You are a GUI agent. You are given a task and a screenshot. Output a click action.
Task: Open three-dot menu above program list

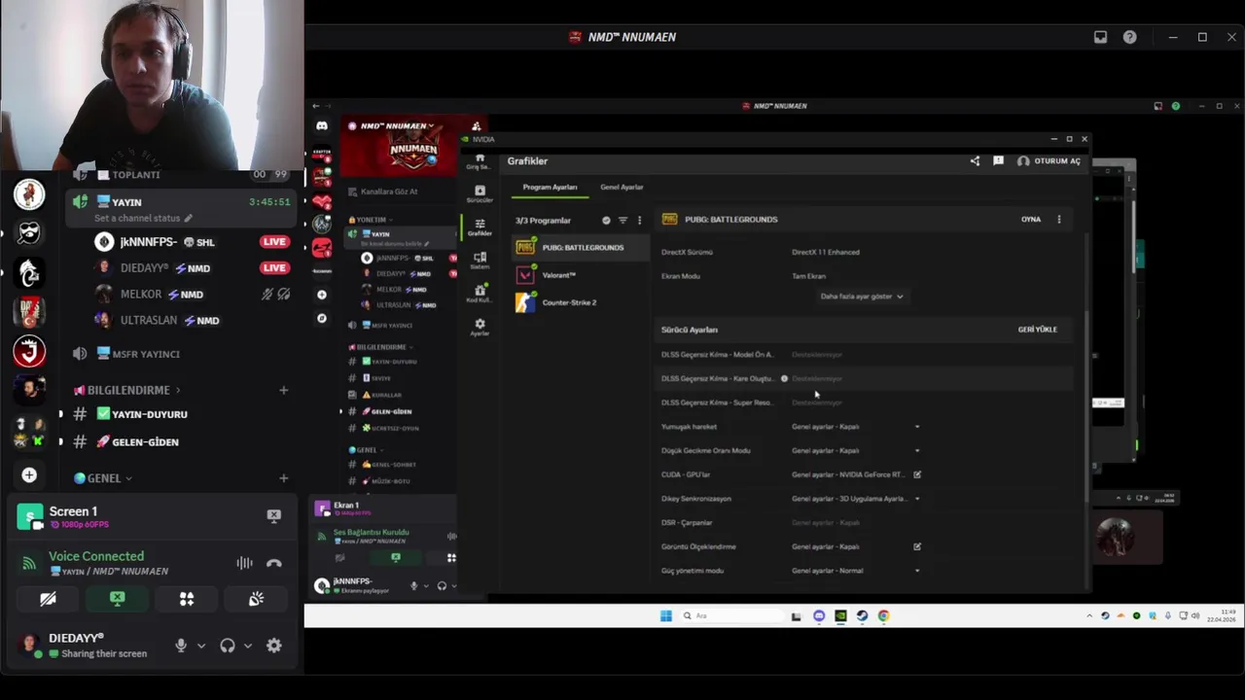point(639,221)
